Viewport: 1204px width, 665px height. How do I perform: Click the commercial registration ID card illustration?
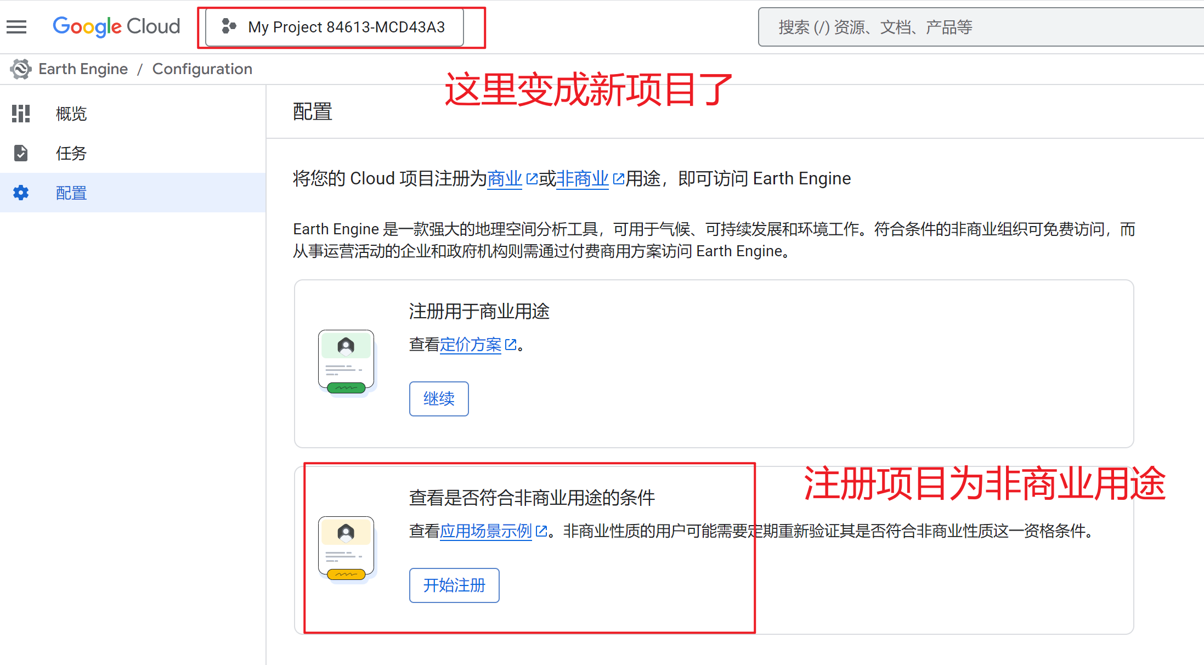(x=346, y=362)
